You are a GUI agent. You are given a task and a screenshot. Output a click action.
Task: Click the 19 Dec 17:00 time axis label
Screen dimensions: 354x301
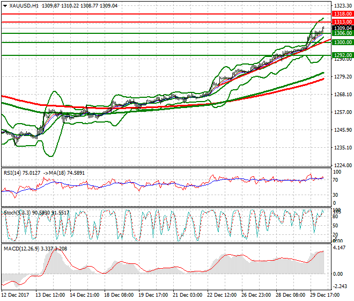coord(153,295)
